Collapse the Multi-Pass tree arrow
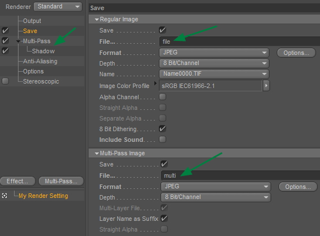This screenshot has height=236, width=320. [18, 41]
